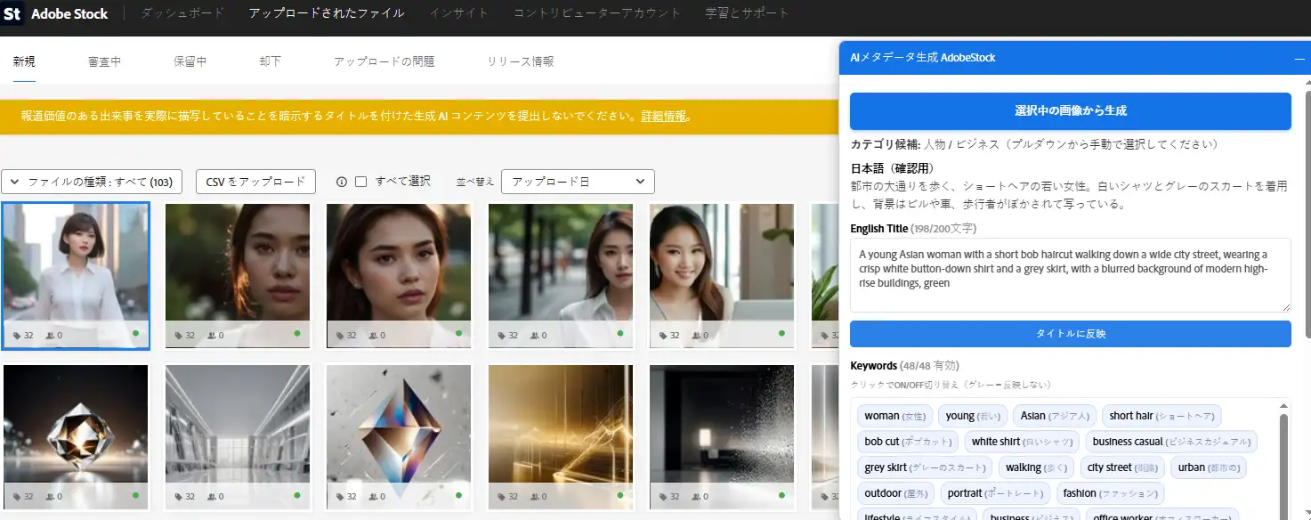The height and width of the screenshot is (520, 1311).
Task: Click the 選択中の画像から生成 button
Action: [1070, 111]
